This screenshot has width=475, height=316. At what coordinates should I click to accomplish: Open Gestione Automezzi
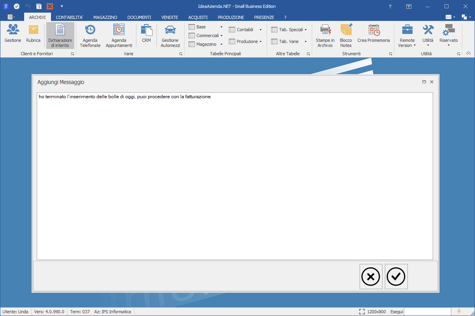[x=170, y=36]
